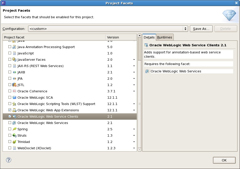Screen dimensions: 240x169
Task: Open JAX-RS version dropdown arrow
Action: (134, 66)
